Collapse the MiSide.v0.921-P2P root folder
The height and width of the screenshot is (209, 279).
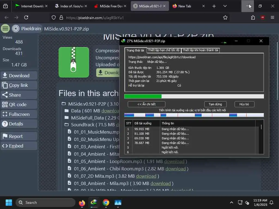[63, 104]
